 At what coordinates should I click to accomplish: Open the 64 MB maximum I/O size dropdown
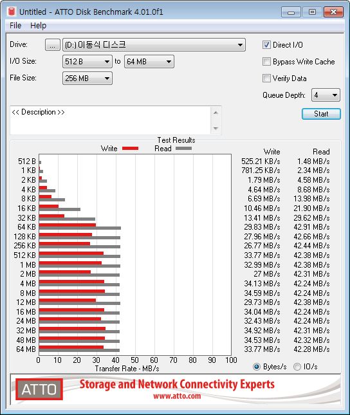[x=149, y=62]
